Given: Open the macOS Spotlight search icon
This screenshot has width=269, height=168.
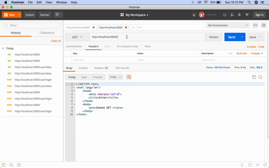Looking at the screenshot, I should (x=249, y=2).
